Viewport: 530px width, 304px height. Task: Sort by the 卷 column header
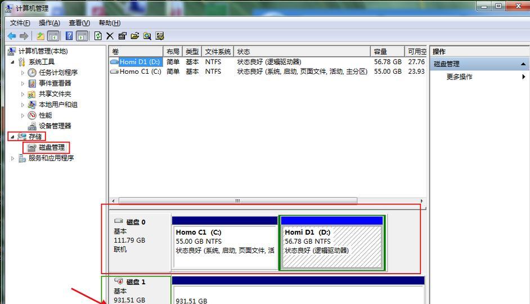(136, 51)
